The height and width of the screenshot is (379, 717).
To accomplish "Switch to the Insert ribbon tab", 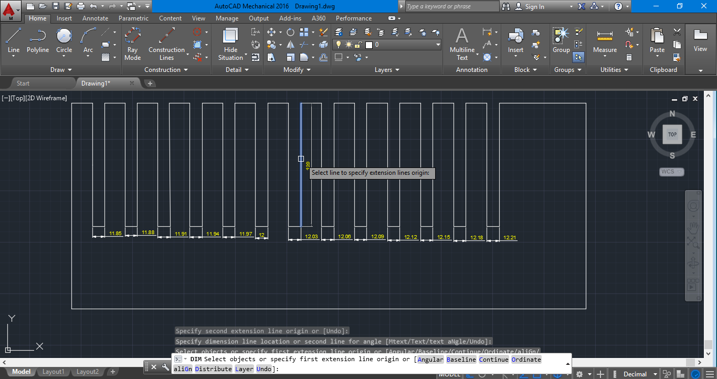I will 65,18.
